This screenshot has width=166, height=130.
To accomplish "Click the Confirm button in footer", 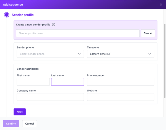I will tap(11, 124).
